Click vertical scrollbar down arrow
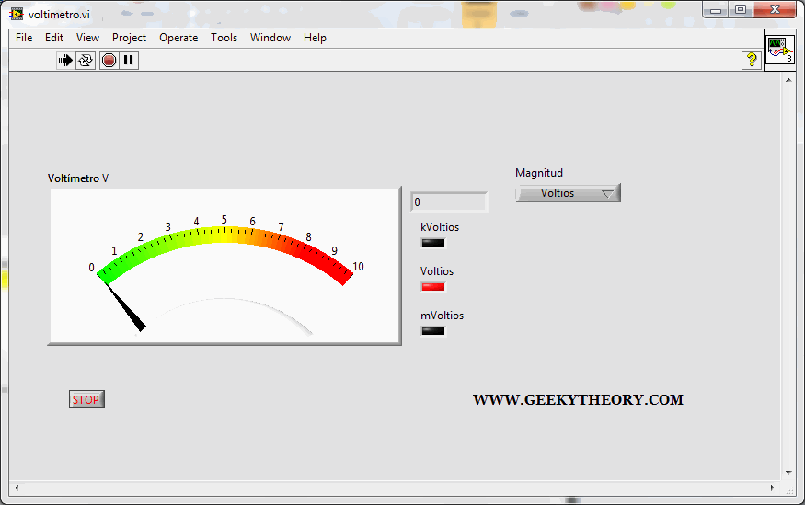The width and height of the screenshot is (805, 505). click(788, 473)
